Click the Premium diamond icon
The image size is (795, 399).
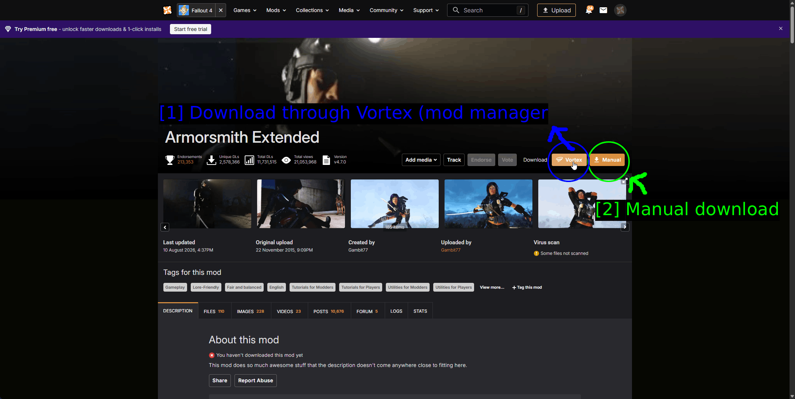8,29
